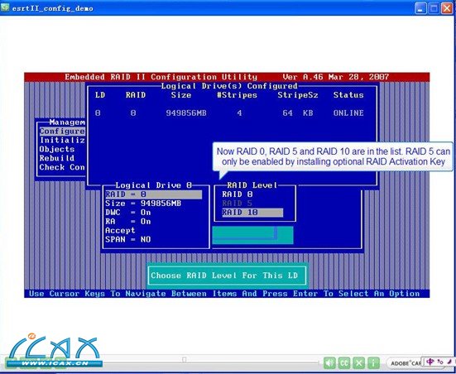Click the green X exit playback icon
This screenshot has width=456, height=374.
point(359,362)
